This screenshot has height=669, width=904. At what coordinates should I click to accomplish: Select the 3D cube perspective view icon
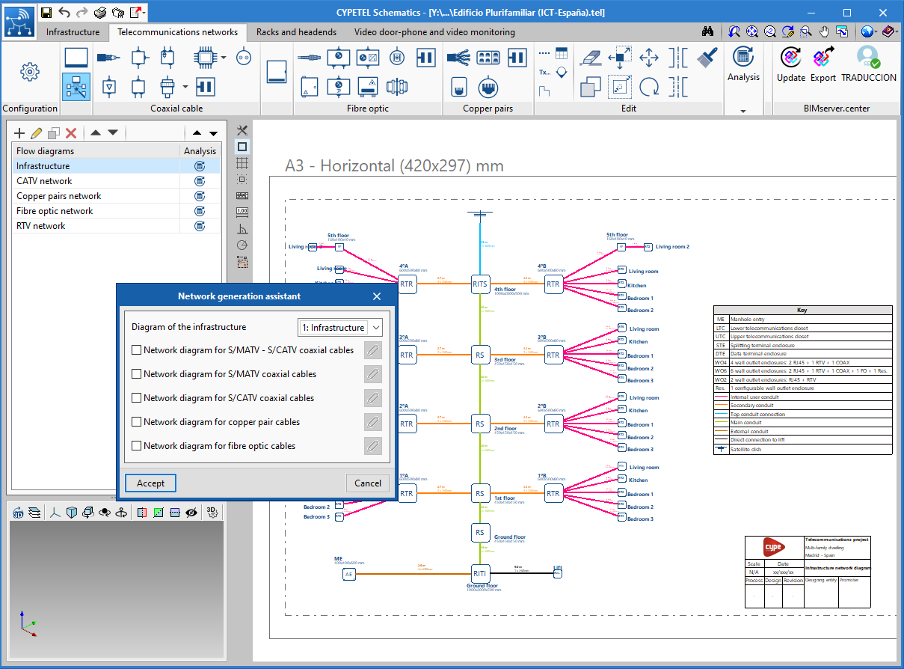(x=72, y=513)
